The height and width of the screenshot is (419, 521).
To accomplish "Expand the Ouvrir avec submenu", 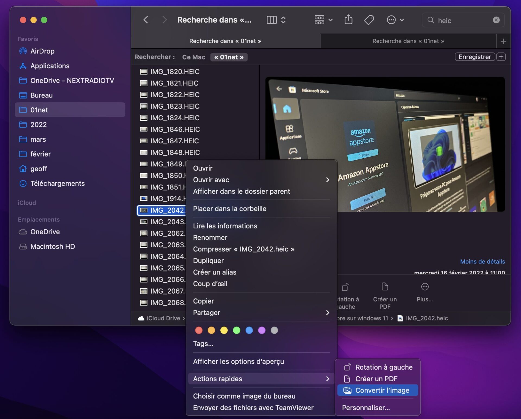I will 261,180.
